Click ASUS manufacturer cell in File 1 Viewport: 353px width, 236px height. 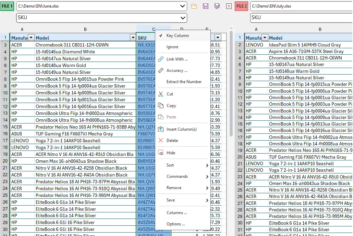pyautogui.click(x=22, y=134)
